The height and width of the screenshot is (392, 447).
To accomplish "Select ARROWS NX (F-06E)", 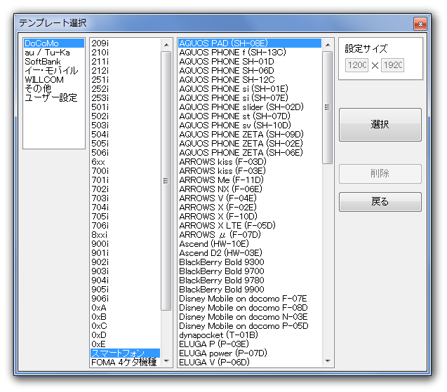I will tap(250, 189).
